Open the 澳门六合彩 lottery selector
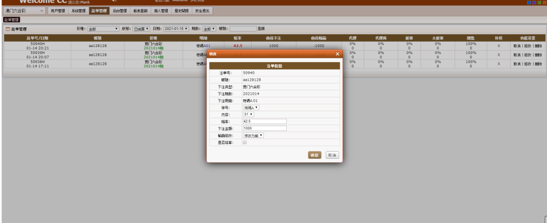Image resolution: width=547 pixels, height=223 pixels. [x=24, y=11]
